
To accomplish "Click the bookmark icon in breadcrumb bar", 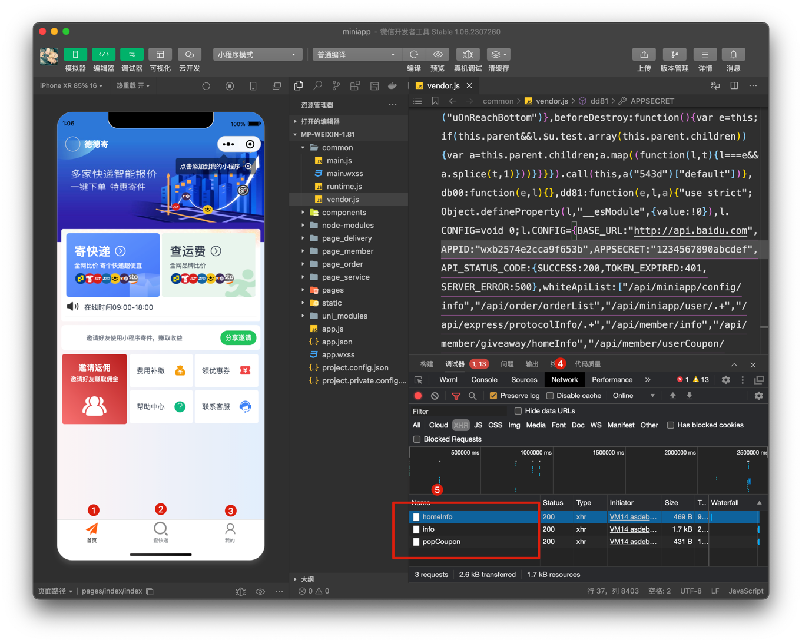I will (435, 101).
